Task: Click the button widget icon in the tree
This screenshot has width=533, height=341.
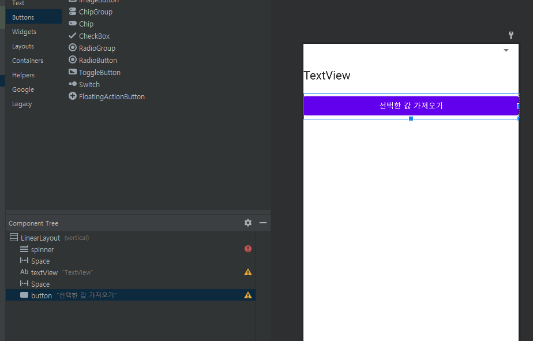Action: click(24, 295)
